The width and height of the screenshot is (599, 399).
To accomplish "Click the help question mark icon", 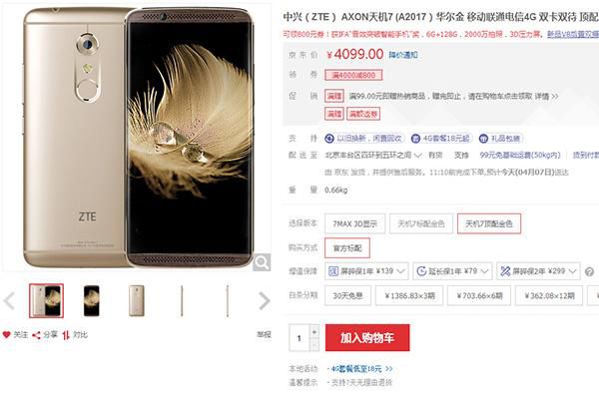I will pyautogui.click(x=589, y=271).
